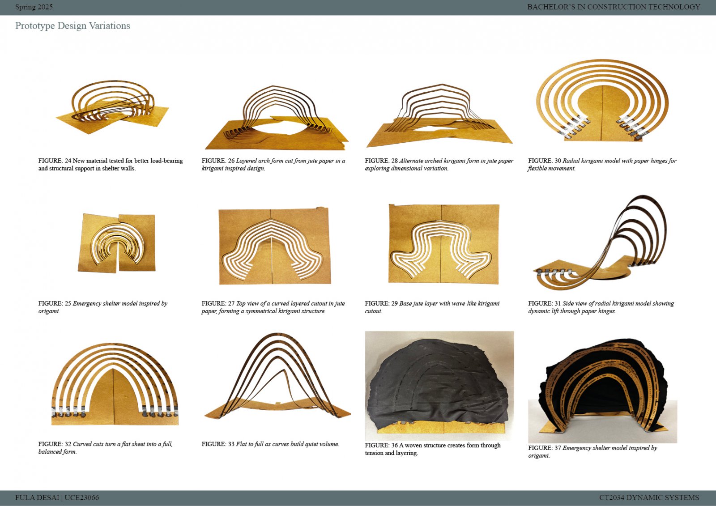716x506 pixels.
Task: Click caption 'FIGURE: 31 Side view of radial'
Action: 601,307
